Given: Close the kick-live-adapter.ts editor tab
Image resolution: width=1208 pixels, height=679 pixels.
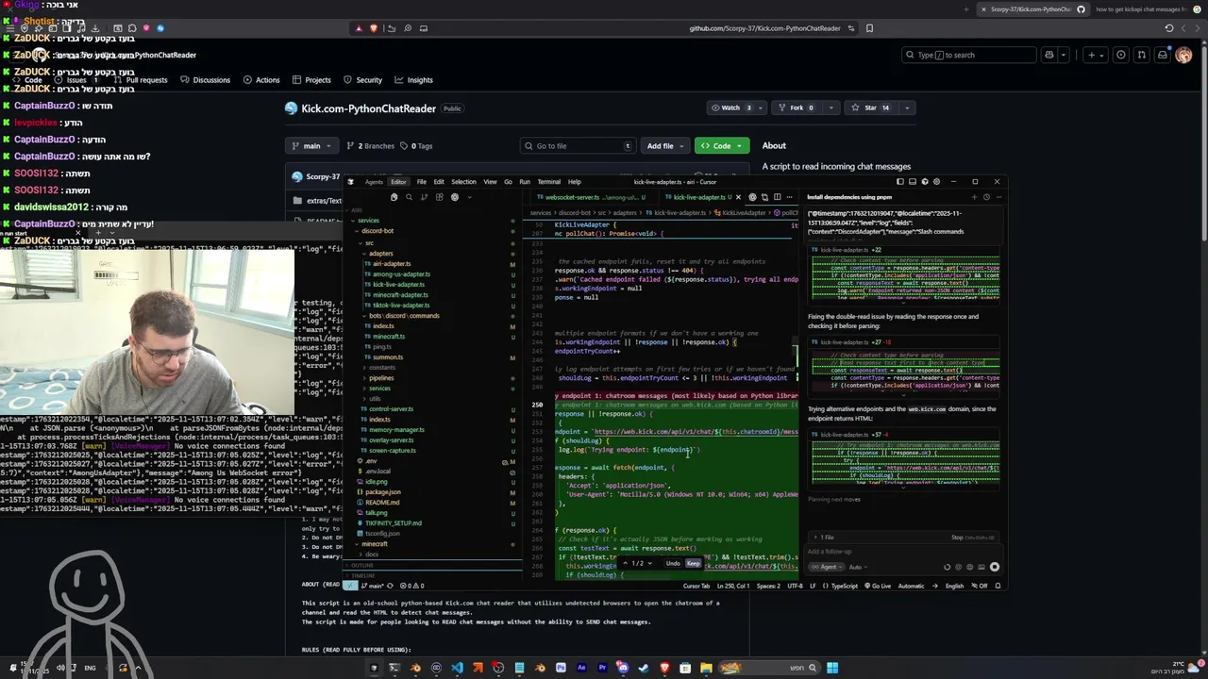Looking at the screenshot, I should 738,197.
